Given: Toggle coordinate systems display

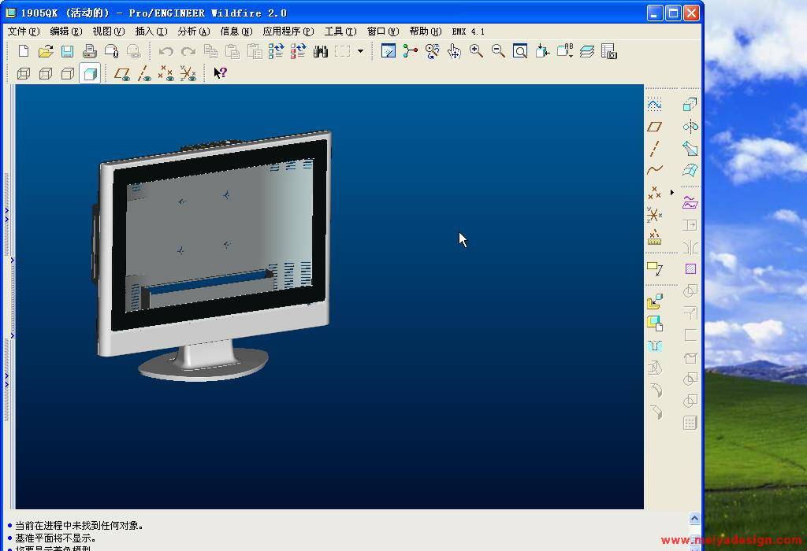Looking at the screenshot, I should coord(188,73).
